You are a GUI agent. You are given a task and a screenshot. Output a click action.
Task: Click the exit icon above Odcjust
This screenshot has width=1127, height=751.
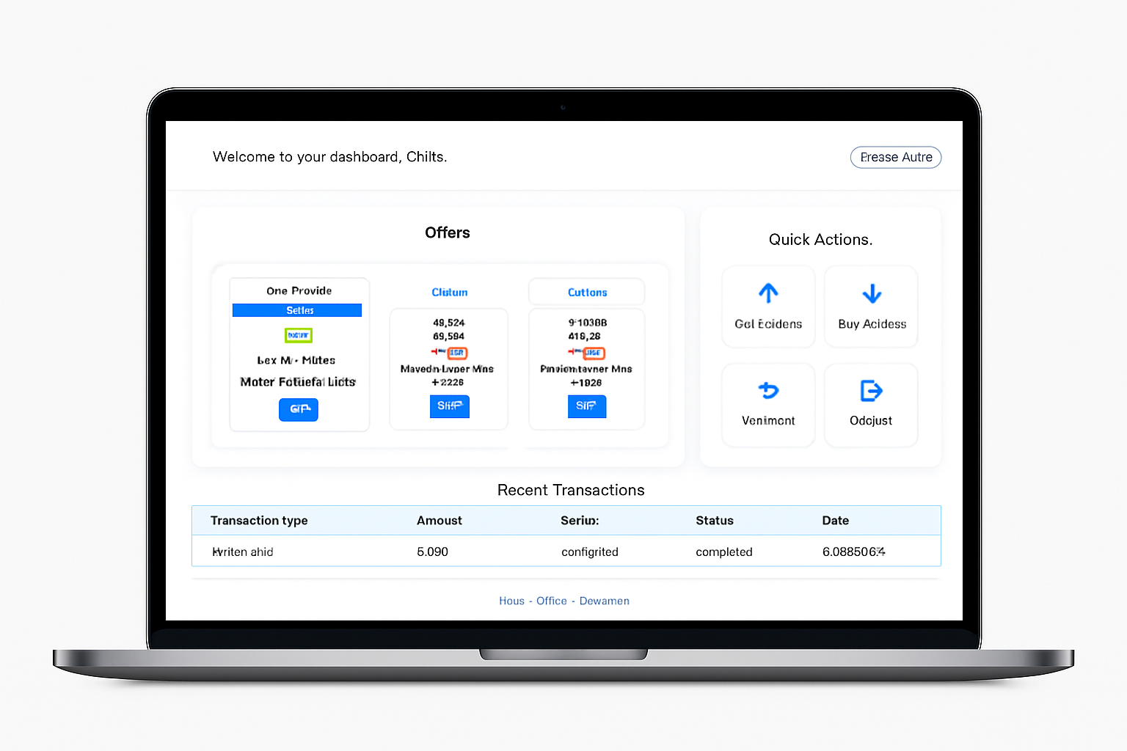[871, 390]
